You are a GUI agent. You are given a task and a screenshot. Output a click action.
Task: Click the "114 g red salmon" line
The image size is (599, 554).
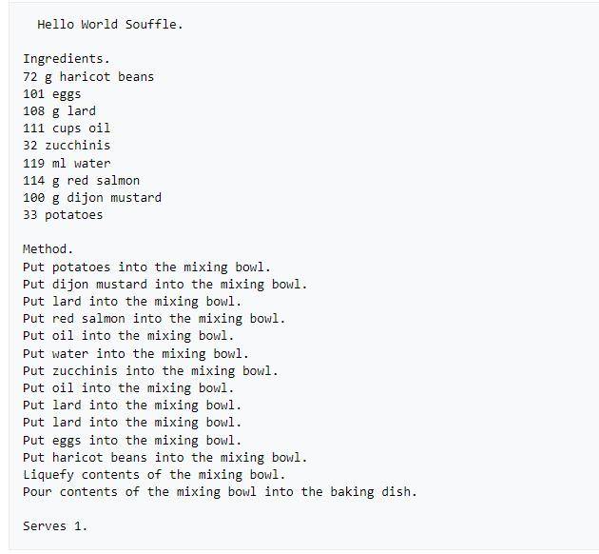point(81,181)
